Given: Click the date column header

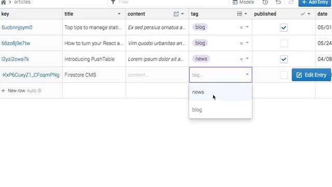Looking at the screenshot, I should [x=324, y=14].
